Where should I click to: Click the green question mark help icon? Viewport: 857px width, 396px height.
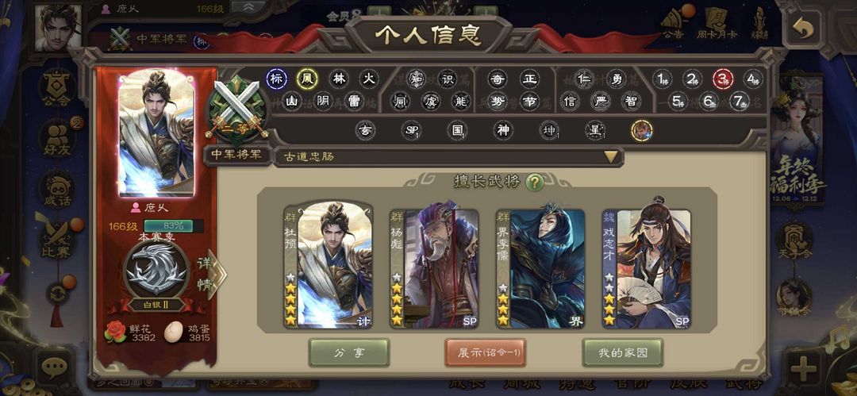535,183
